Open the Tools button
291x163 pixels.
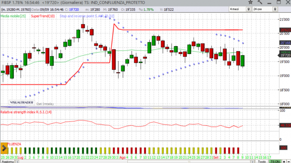coord(262,162)
